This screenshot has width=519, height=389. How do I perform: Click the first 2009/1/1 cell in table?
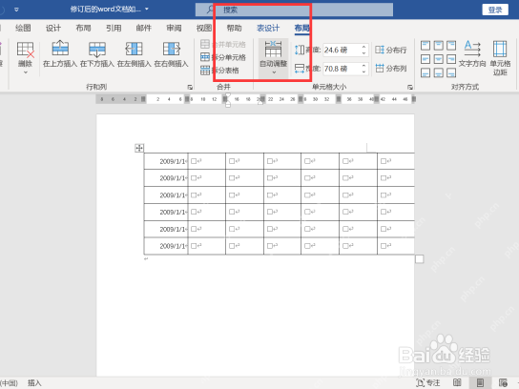pyautogui.click(x=166, y=161)
